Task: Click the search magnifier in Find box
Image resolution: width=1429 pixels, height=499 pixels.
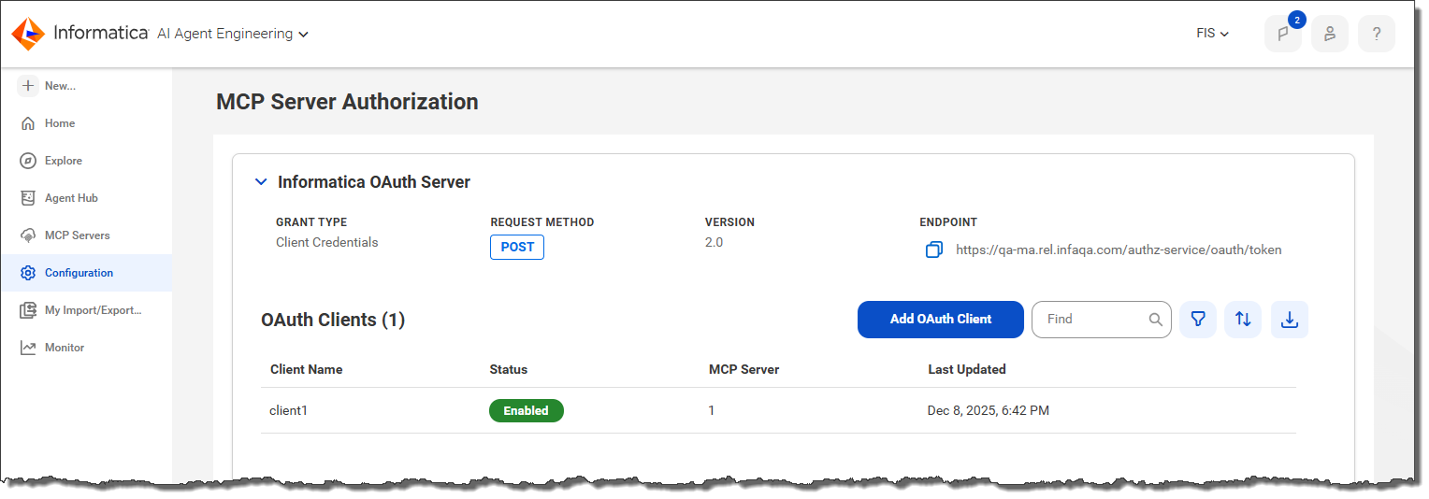Action: pyautogui.click(x=1156, y=319)
